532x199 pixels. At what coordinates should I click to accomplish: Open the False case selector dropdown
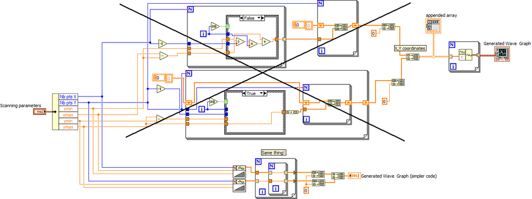click(x=252, y=18)
